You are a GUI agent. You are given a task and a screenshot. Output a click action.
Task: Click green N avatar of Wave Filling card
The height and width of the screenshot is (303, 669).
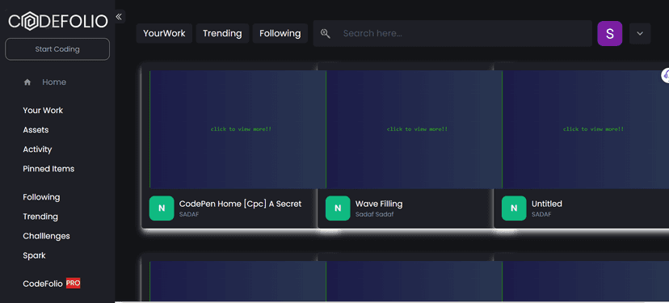click(338, 208)
